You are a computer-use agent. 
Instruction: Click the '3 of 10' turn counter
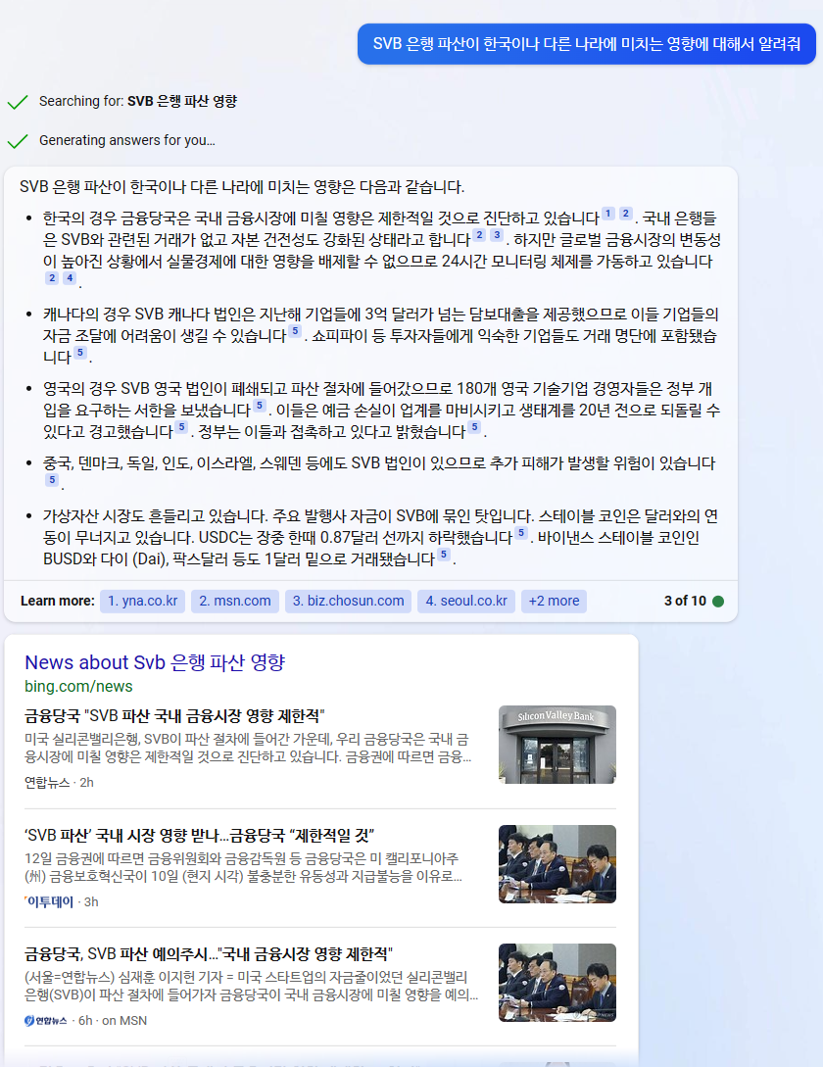click(x=685, y=601)
